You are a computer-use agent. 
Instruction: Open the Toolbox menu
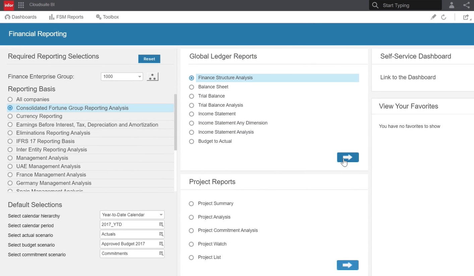tap(107, 17)
